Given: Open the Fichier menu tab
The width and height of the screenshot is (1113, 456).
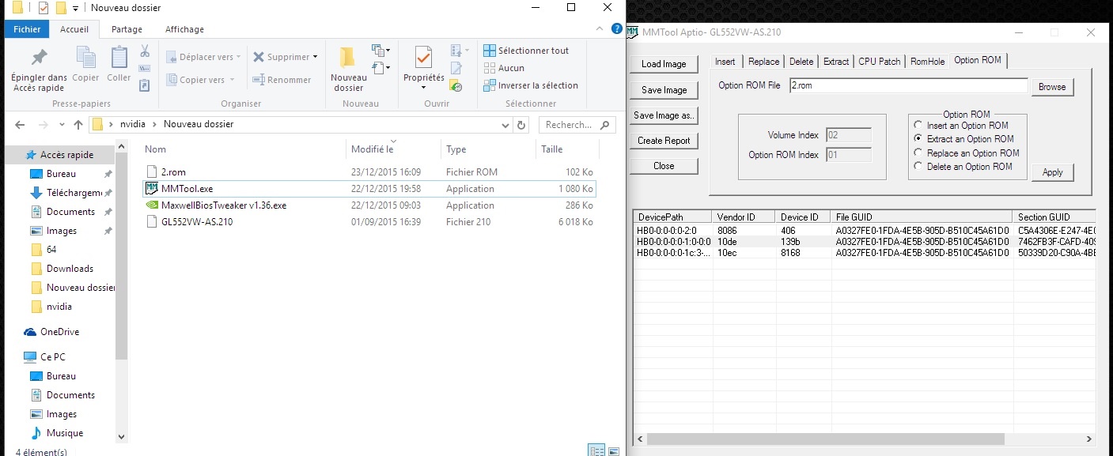Looking at the screenshot, I should tap(27, 29).
